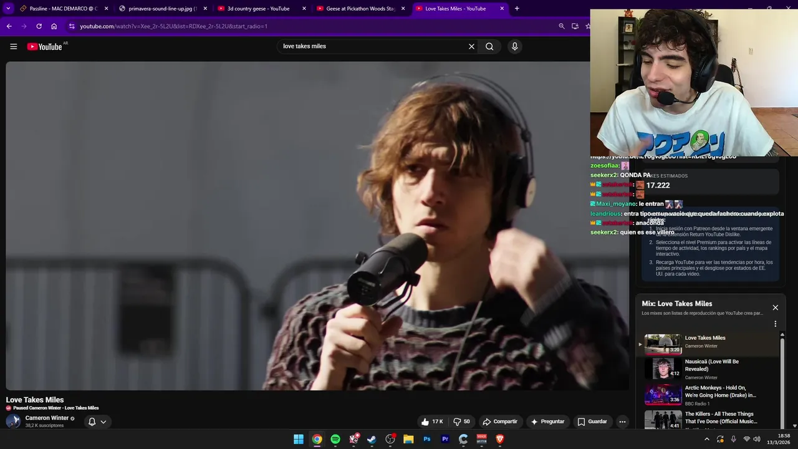The image size is (798, 449).
Task: Switch to Chrome in the taskbar
Action: 317,439
